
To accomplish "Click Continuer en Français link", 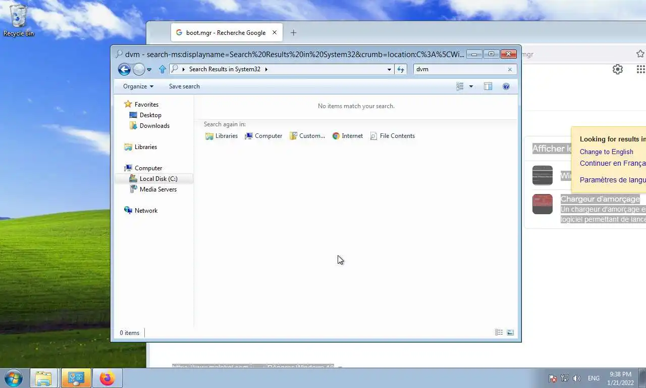I will click(613, 163).
